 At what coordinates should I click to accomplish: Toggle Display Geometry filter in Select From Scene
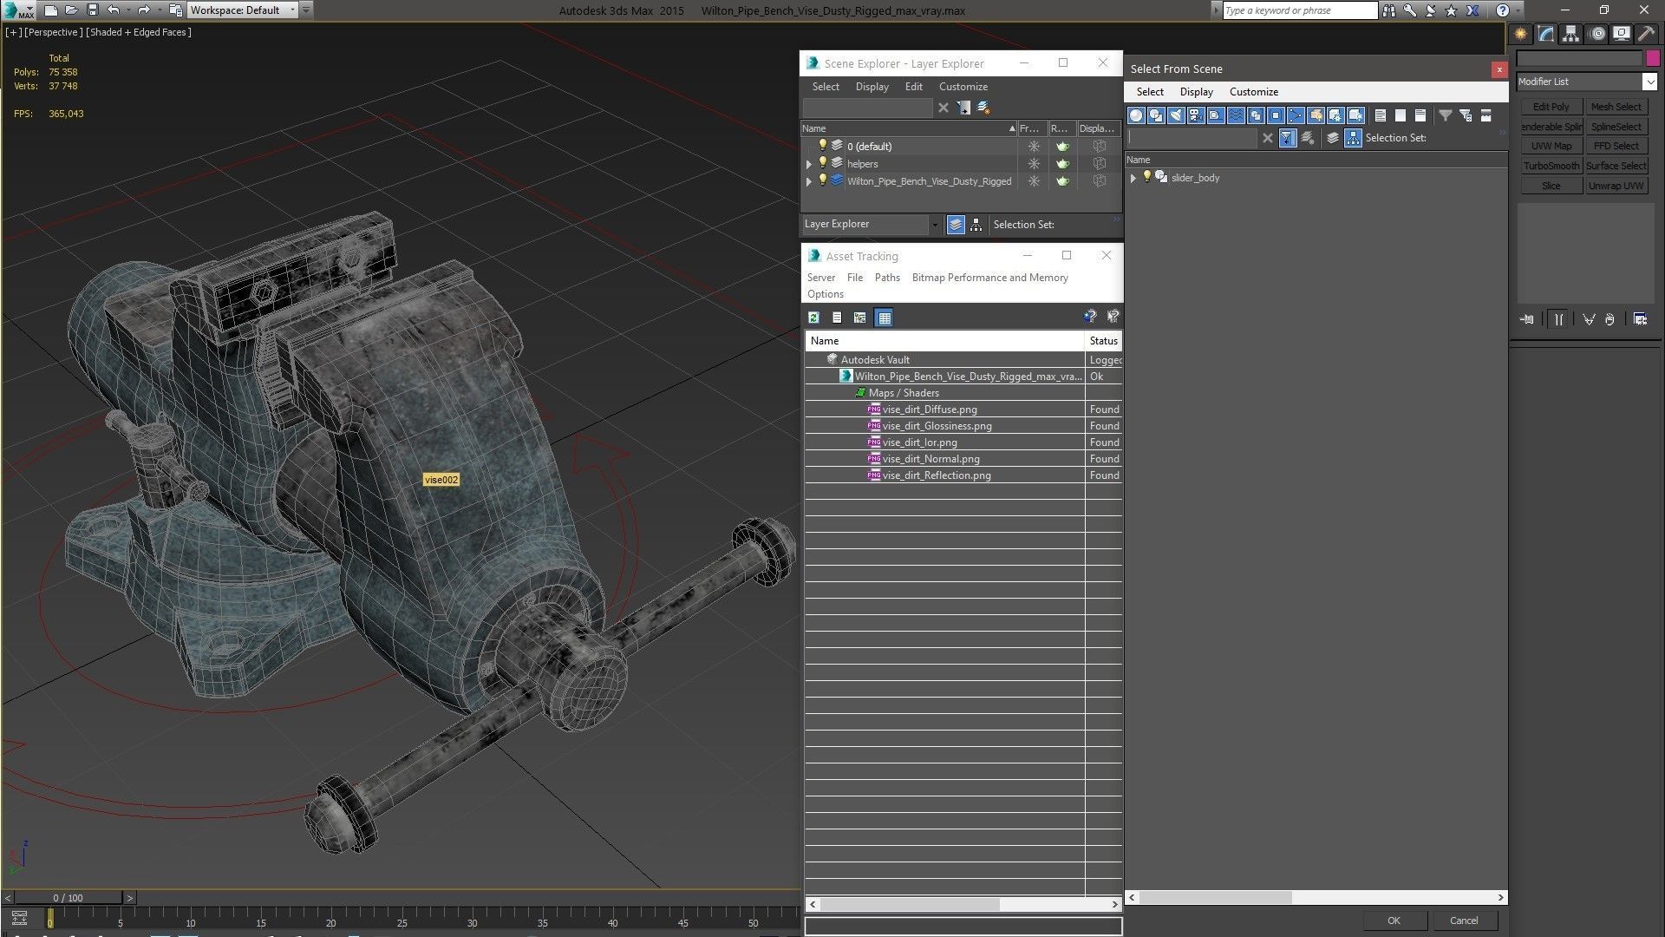(1136, 115)
